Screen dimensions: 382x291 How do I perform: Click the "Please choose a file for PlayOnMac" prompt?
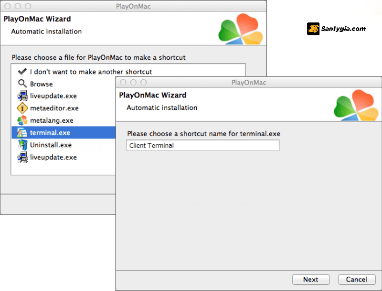click(99, 57)
